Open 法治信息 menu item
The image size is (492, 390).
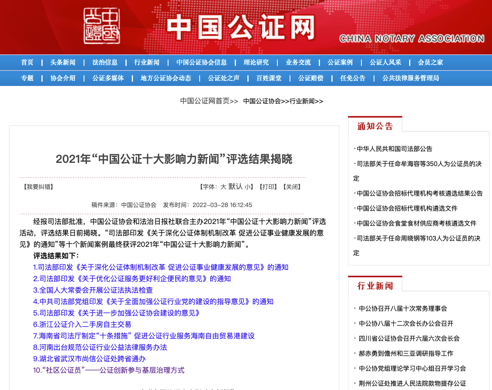(105, 62)
